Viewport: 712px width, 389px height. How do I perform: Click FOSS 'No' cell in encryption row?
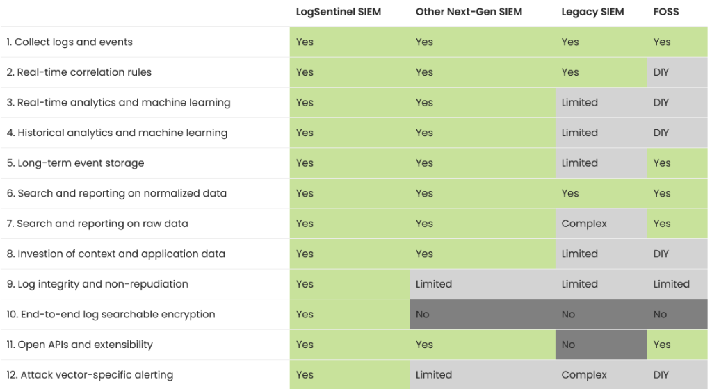pos(677,314)
